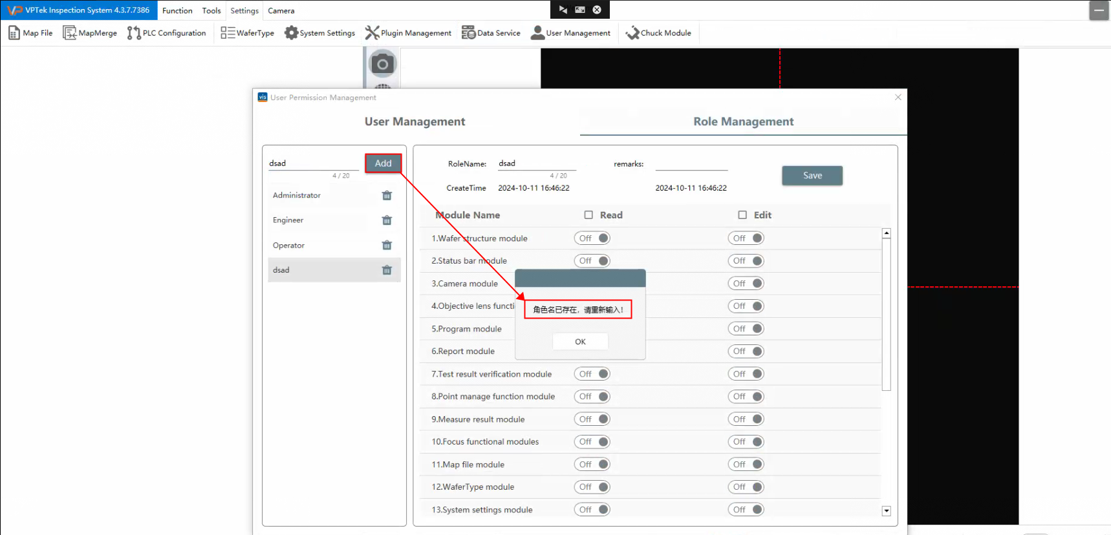The height and width of the screenshot is (535, 1111).
Task: Open PLC Configuration
Action: [x=167, y=33]
